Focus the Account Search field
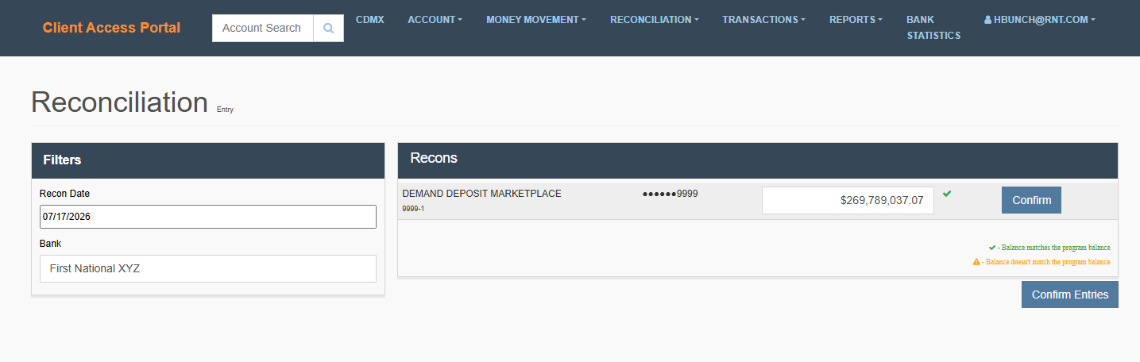Viewport: 1140px width, 362px height. point(263,28)
